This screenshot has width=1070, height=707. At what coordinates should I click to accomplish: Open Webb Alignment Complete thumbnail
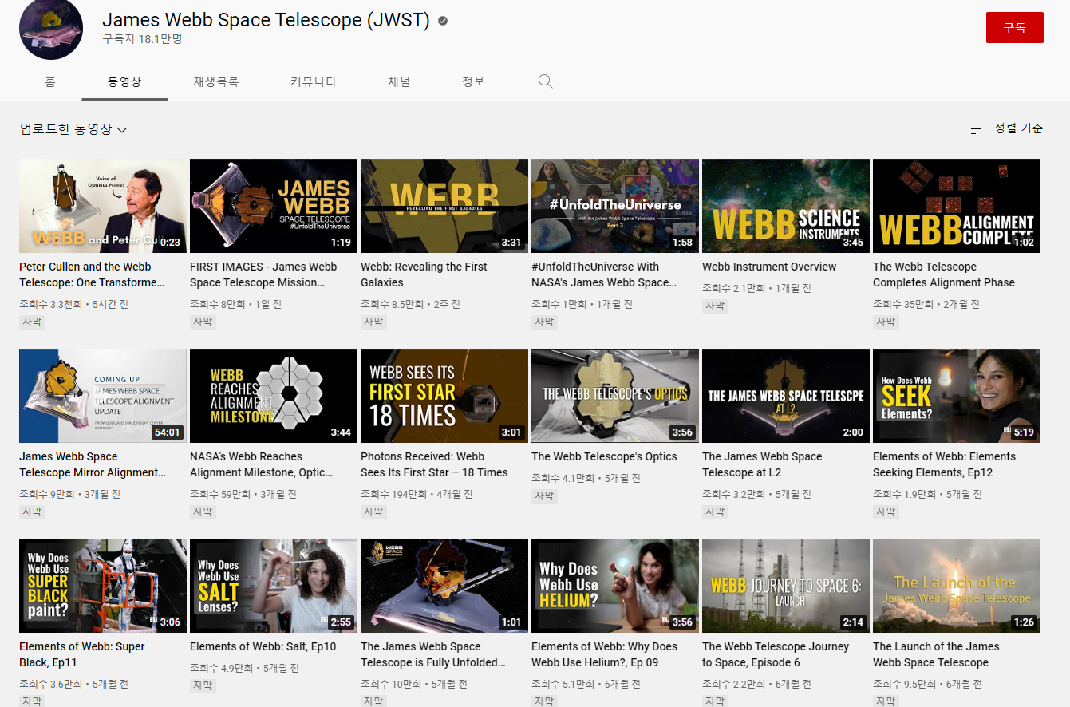point(957,206)
